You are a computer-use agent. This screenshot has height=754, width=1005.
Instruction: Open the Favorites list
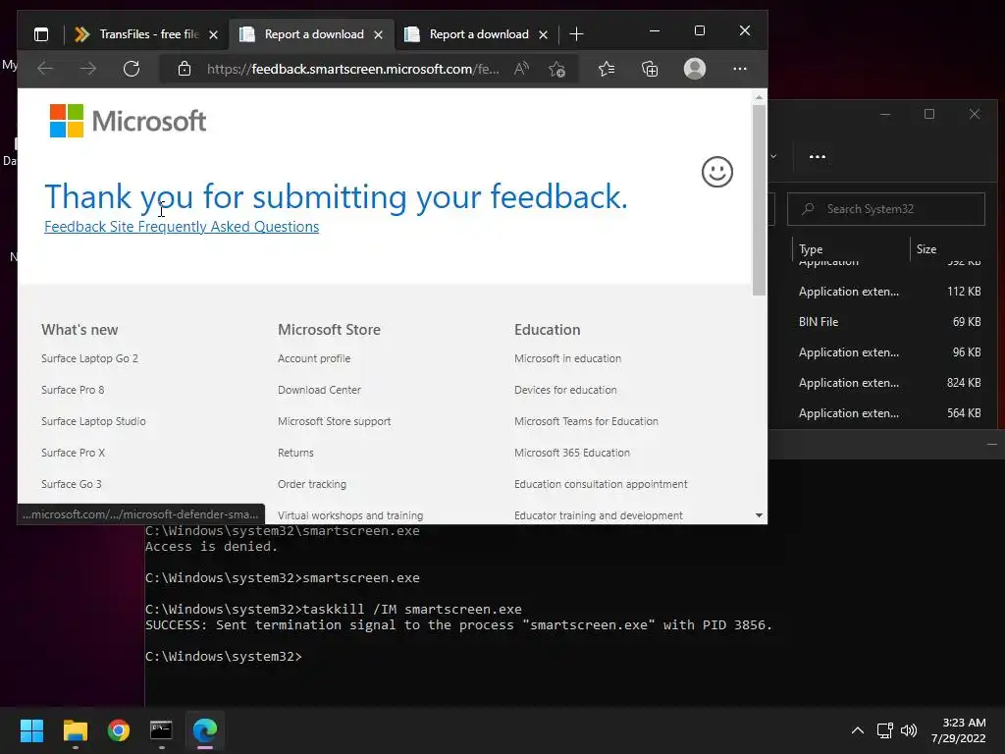click(607, 69)
